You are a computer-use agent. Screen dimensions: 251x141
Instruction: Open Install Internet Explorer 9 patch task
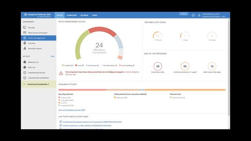92,122
